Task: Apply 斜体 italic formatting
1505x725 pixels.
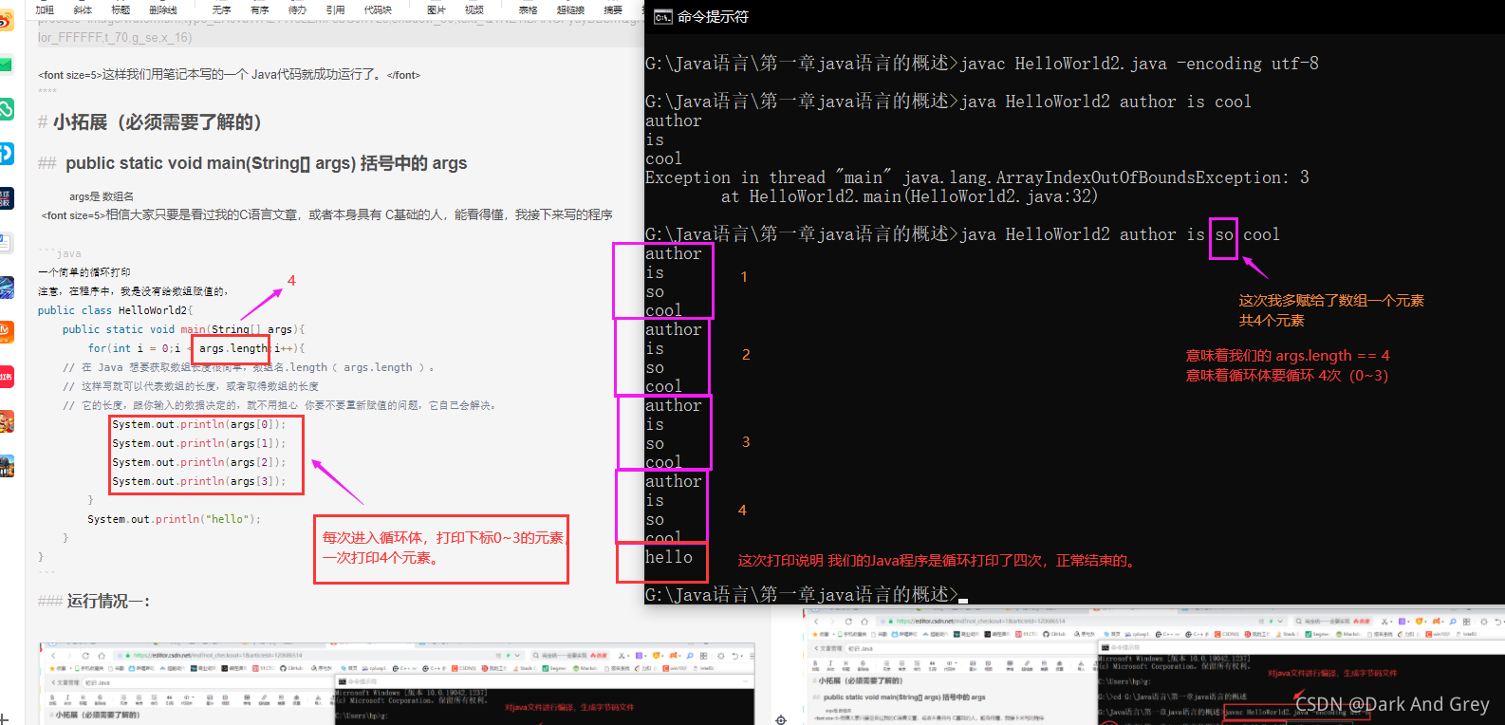Action: [83, 9]
